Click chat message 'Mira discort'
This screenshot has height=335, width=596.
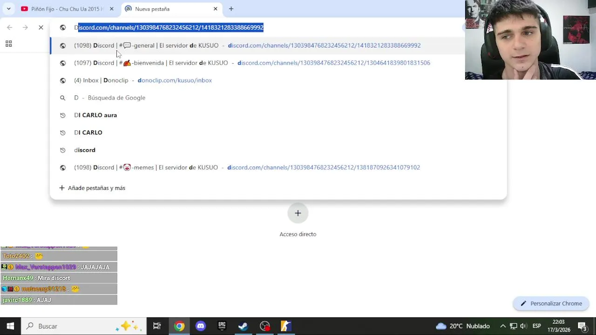click(x=54, y=278)
